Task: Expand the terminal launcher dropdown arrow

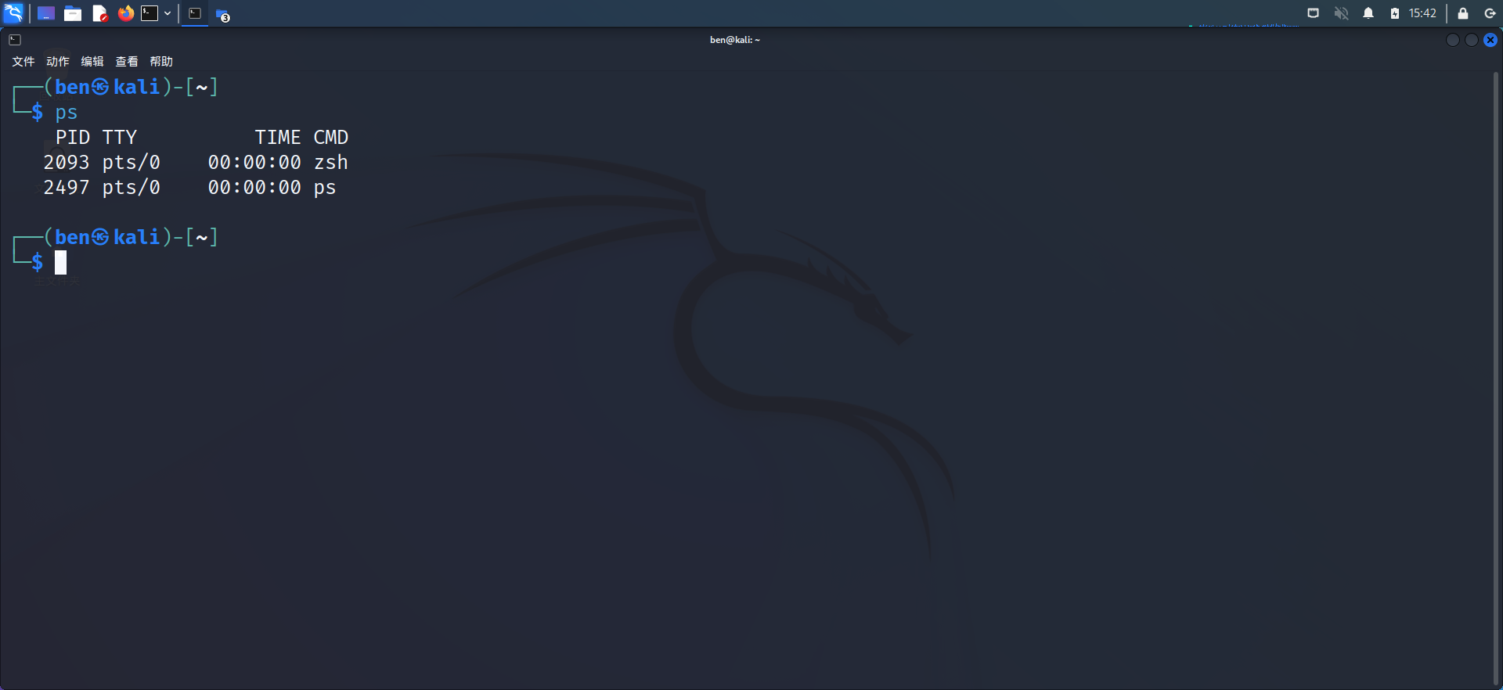Action: pyautogui.click(x=168, y=13)
